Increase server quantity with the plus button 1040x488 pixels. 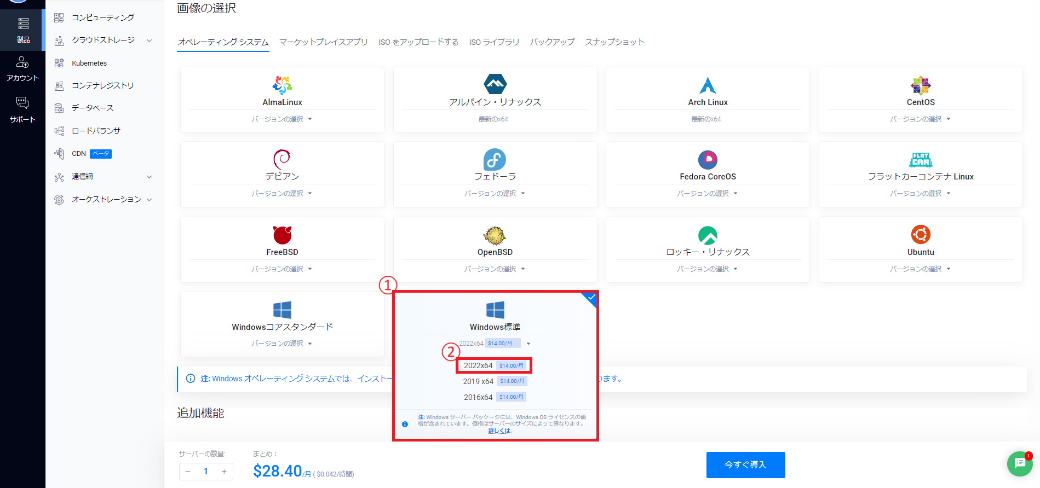point(224,472)
